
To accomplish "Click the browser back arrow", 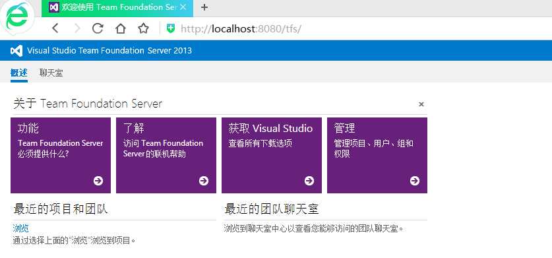I will click(x=55, y=28).
